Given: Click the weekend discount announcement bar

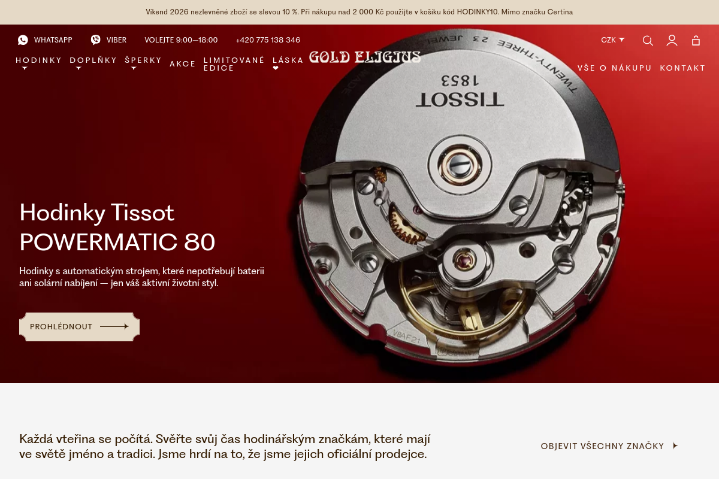Looking at the screenshot, I should pos(359,12).
